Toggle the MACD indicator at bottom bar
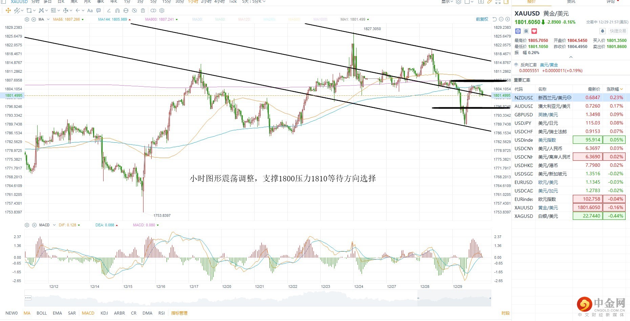The height and width of the screenshot is (321, 630). point(88,313)
